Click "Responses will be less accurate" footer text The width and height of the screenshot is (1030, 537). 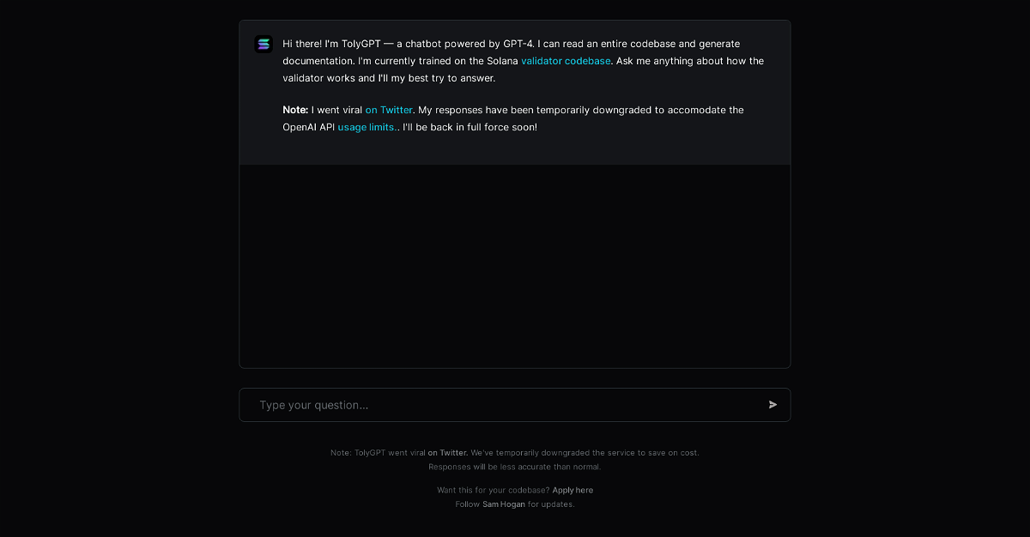click(515, 468)
